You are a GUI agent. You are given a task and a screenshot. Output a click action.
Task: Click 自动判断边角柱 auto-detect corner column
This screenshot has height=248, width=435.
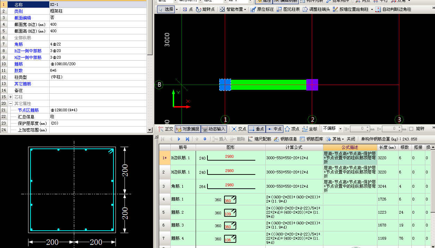click(x=393, y=9)
